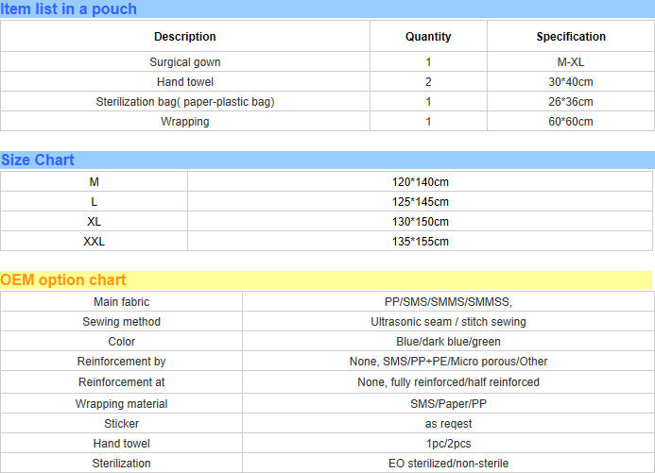Select the PP/SMS/SMMS/SMMSS fabric options cell
Screen dimensions: 655x473
[x=448, y=302]
